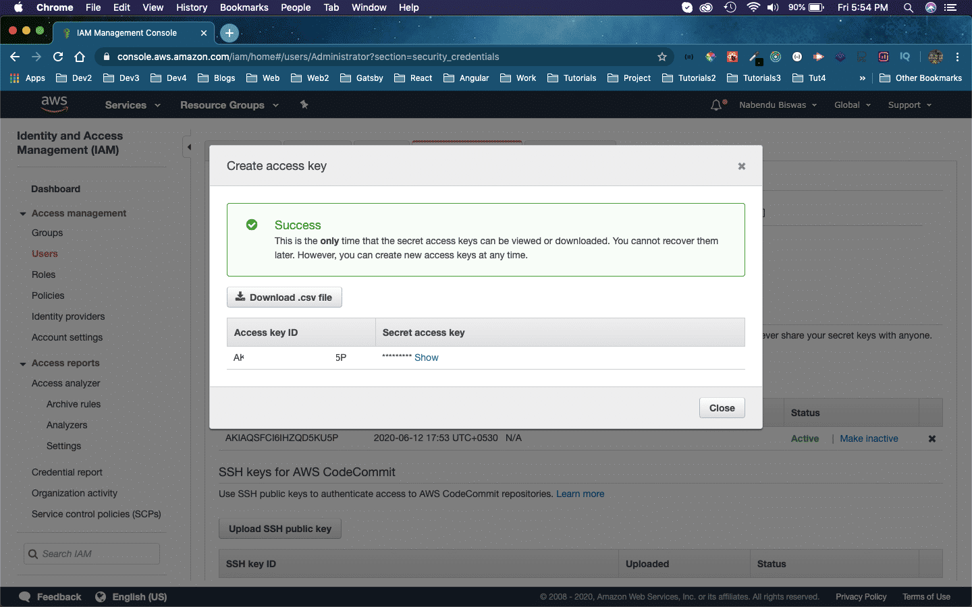This screenshot has width=972, height=607.
Task: Open the Resource Groups dropdown
Action: [x=230, y=105]
